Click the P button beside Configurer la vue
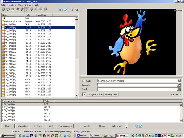 (x=84, y=94)
